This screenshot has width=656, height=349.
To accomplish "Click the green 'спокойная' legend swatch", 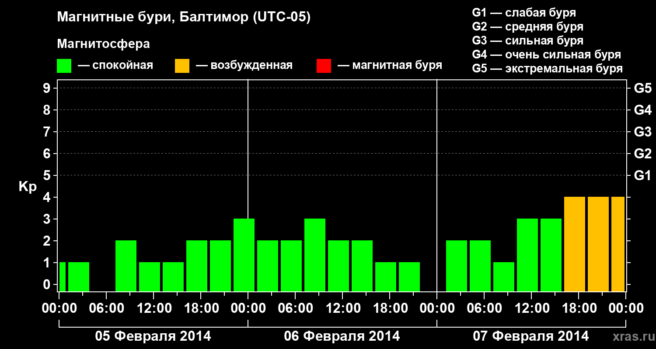I will point(64,66).
